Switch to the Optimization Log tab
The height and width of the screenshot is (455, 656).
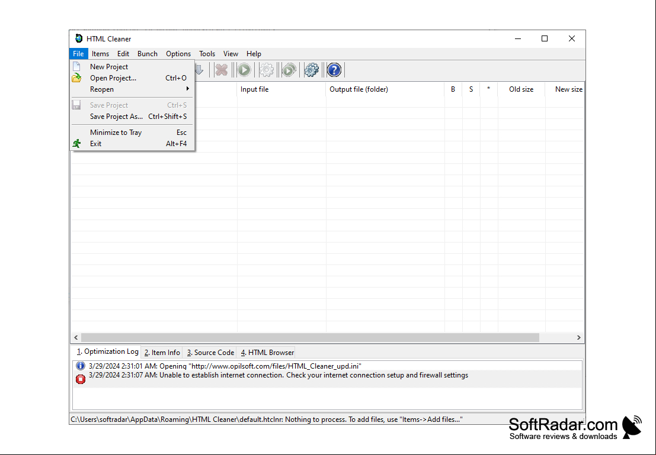coord(107,352)
